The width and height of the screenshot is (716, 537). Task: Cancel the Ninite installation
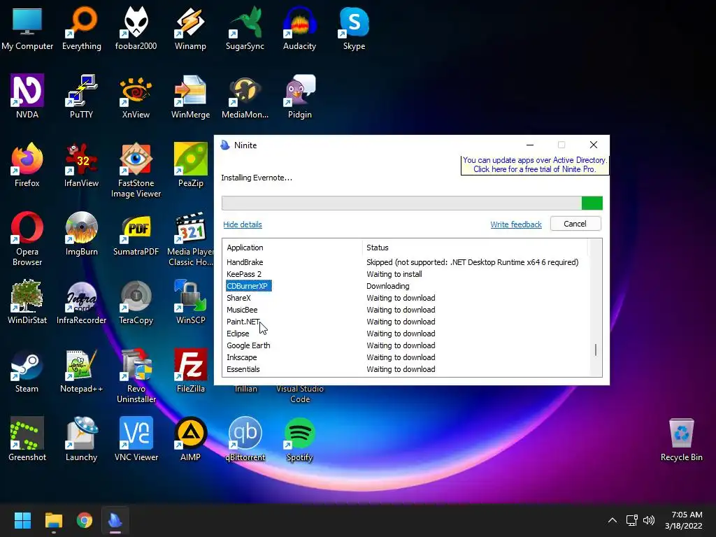click(x=575, y=224)
